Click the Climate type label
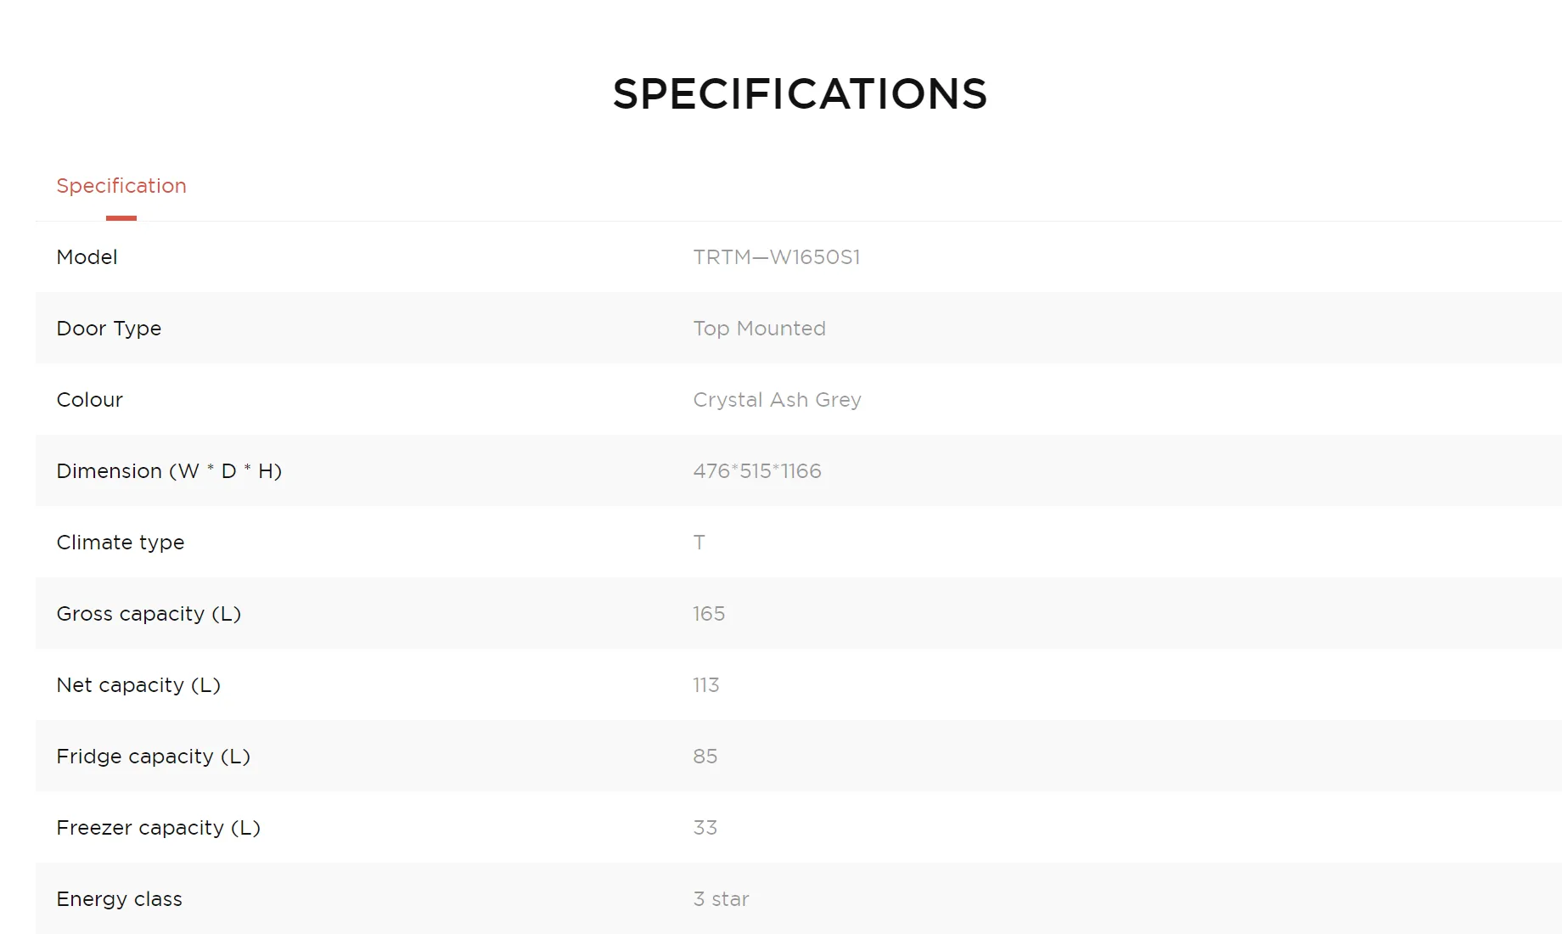Image resolution: width=1562 pixels, height=934 pixels. 120,543
